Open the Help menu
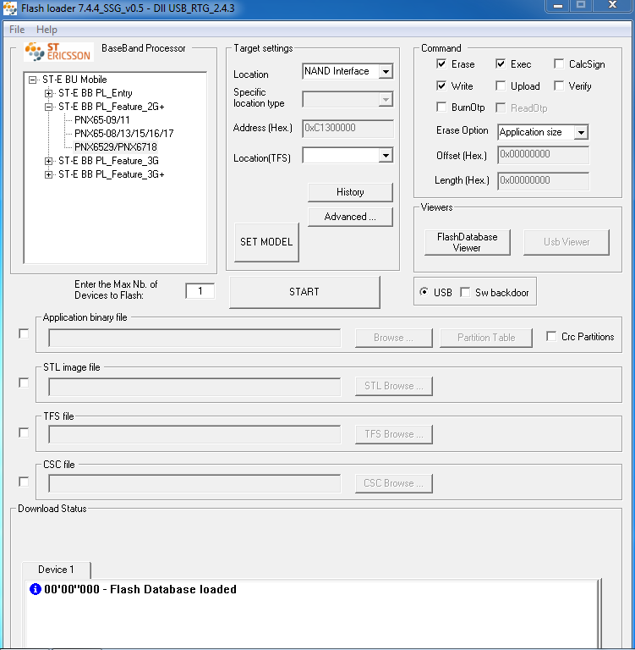 pyautogui.click(x=47, y=30)
